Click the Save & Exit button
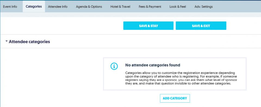The width and height of the screenshot is (261, 107). coord(201,26)
